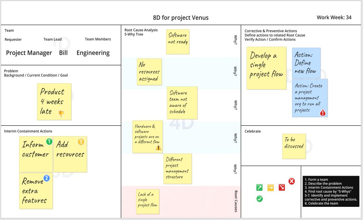Click the black 8D steps legend box

tap(331, 192)
